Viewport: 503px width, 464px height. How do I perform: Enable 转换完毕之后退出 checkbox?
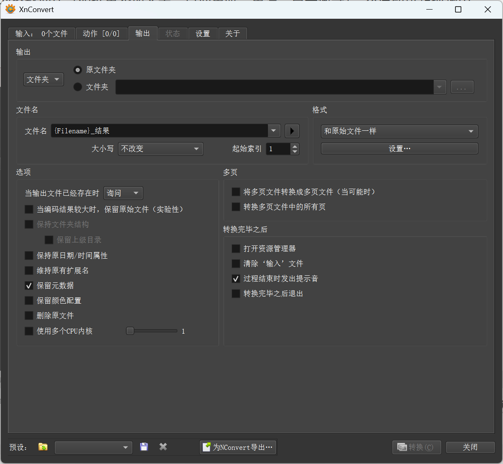(x=236, y=294)
